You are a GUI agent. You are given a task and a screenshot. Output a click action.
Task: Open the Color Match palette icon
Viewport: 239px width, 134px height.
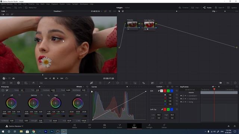tap(11, 83)
